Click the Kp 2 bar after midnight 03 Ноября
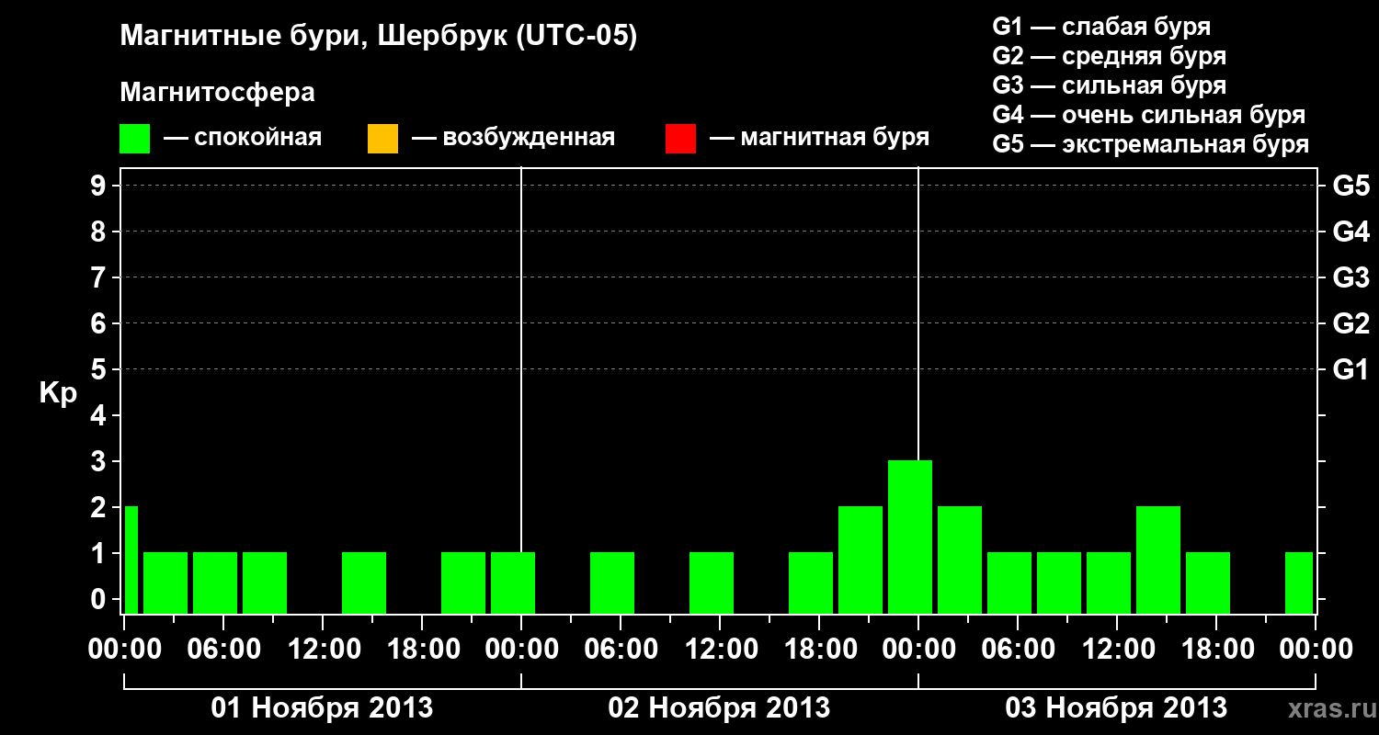This screenshot has width=1379, height=735. pos(960,560)
